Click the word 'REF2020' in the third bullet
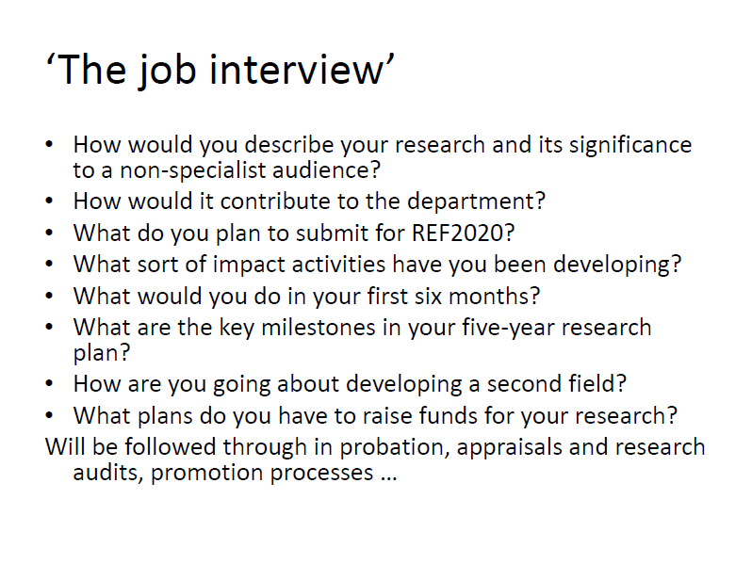 [456, 233]
